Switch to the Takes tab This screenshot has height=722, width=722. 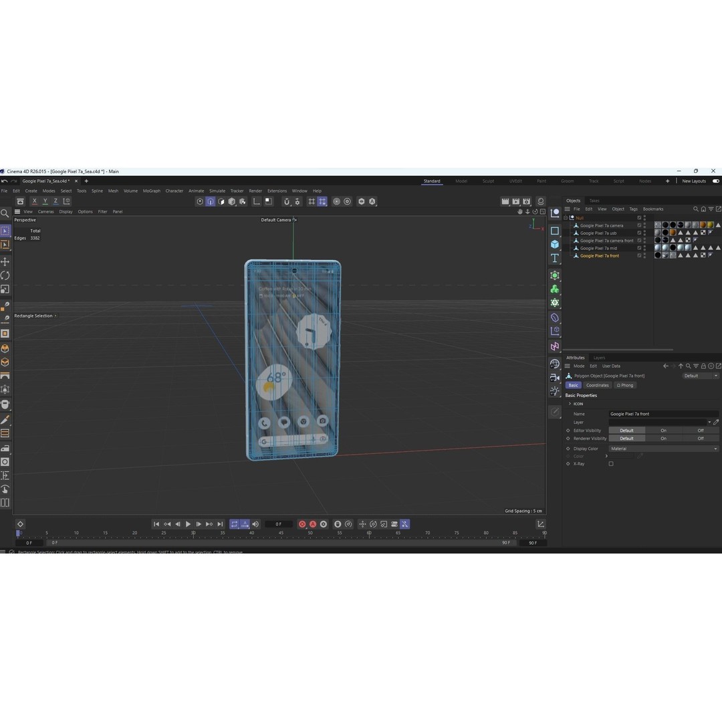[594, 201]
